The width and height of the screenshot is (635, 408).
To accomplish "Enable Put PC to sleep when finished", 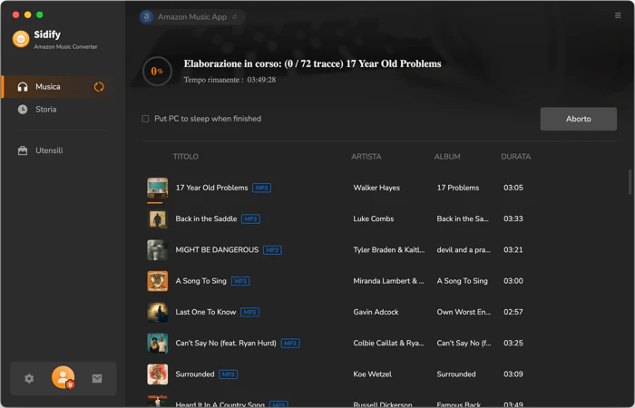I will point(145,119).
